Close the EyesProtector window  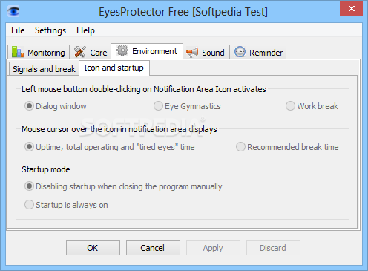351,8
